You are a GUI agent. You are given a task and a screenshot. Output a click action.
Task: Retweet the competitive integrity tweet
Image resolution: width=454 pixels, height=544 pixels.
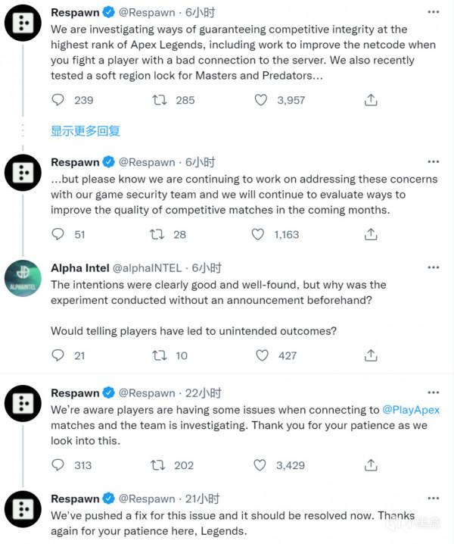tap(160, 100)
